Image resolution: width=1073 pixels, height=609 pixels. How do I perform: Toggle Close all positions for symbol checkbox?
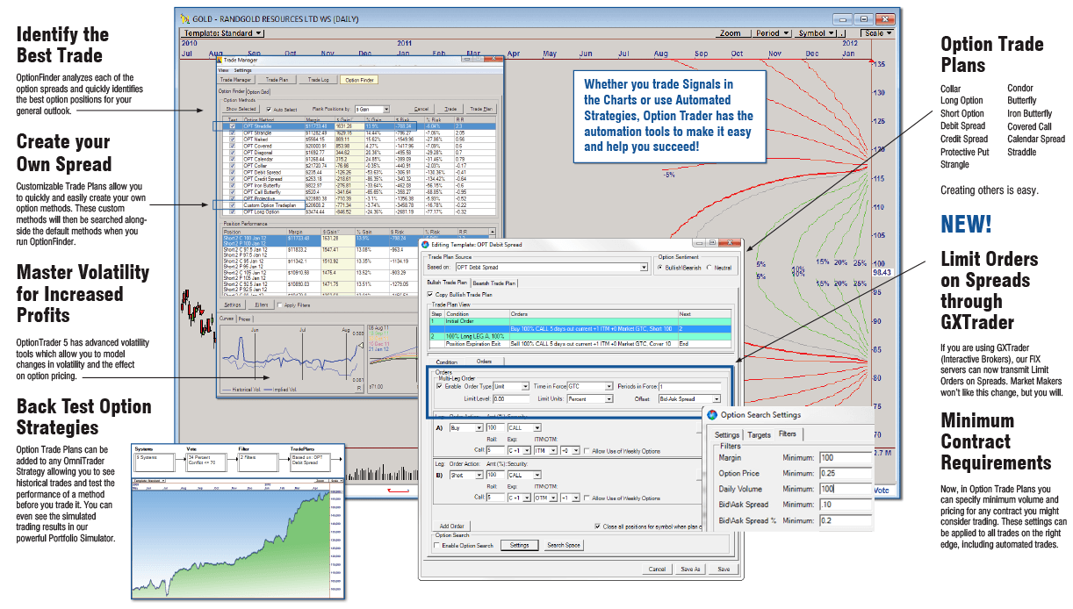coord(597,527)
